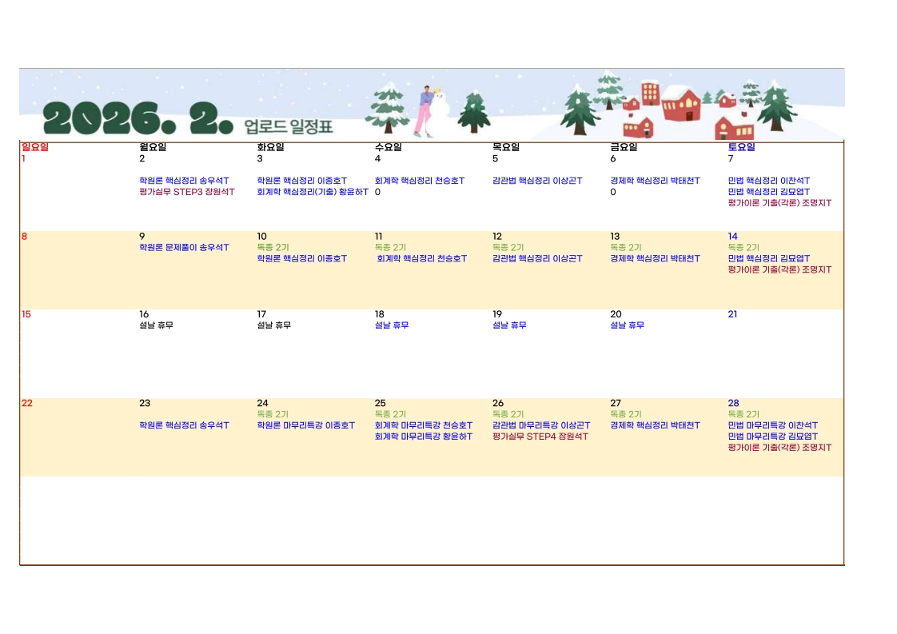Select the red date number 15

[26, 314]
